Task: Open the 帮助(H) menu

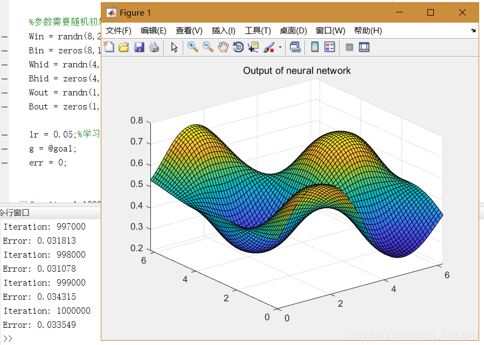Action: coord(368,31)
